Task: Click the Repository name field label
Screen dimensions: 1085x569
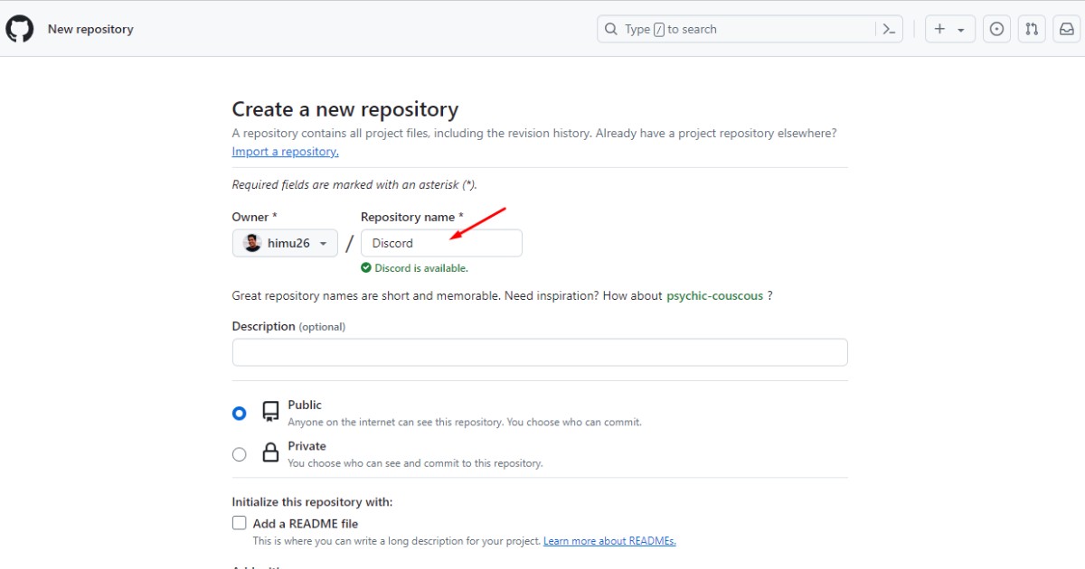Action: tap(412, 217)
